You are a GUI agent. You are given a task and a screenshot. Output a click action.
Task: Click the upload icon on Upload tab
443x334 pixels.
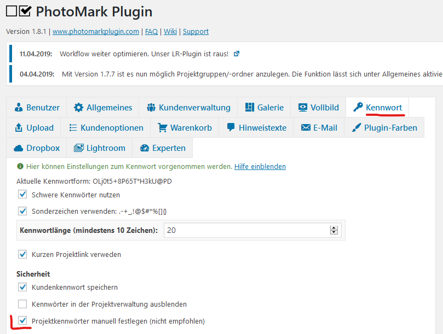(x=19, y=128)
